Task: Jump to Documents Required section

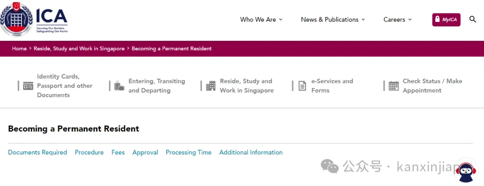Action: (x=37, y=152)
